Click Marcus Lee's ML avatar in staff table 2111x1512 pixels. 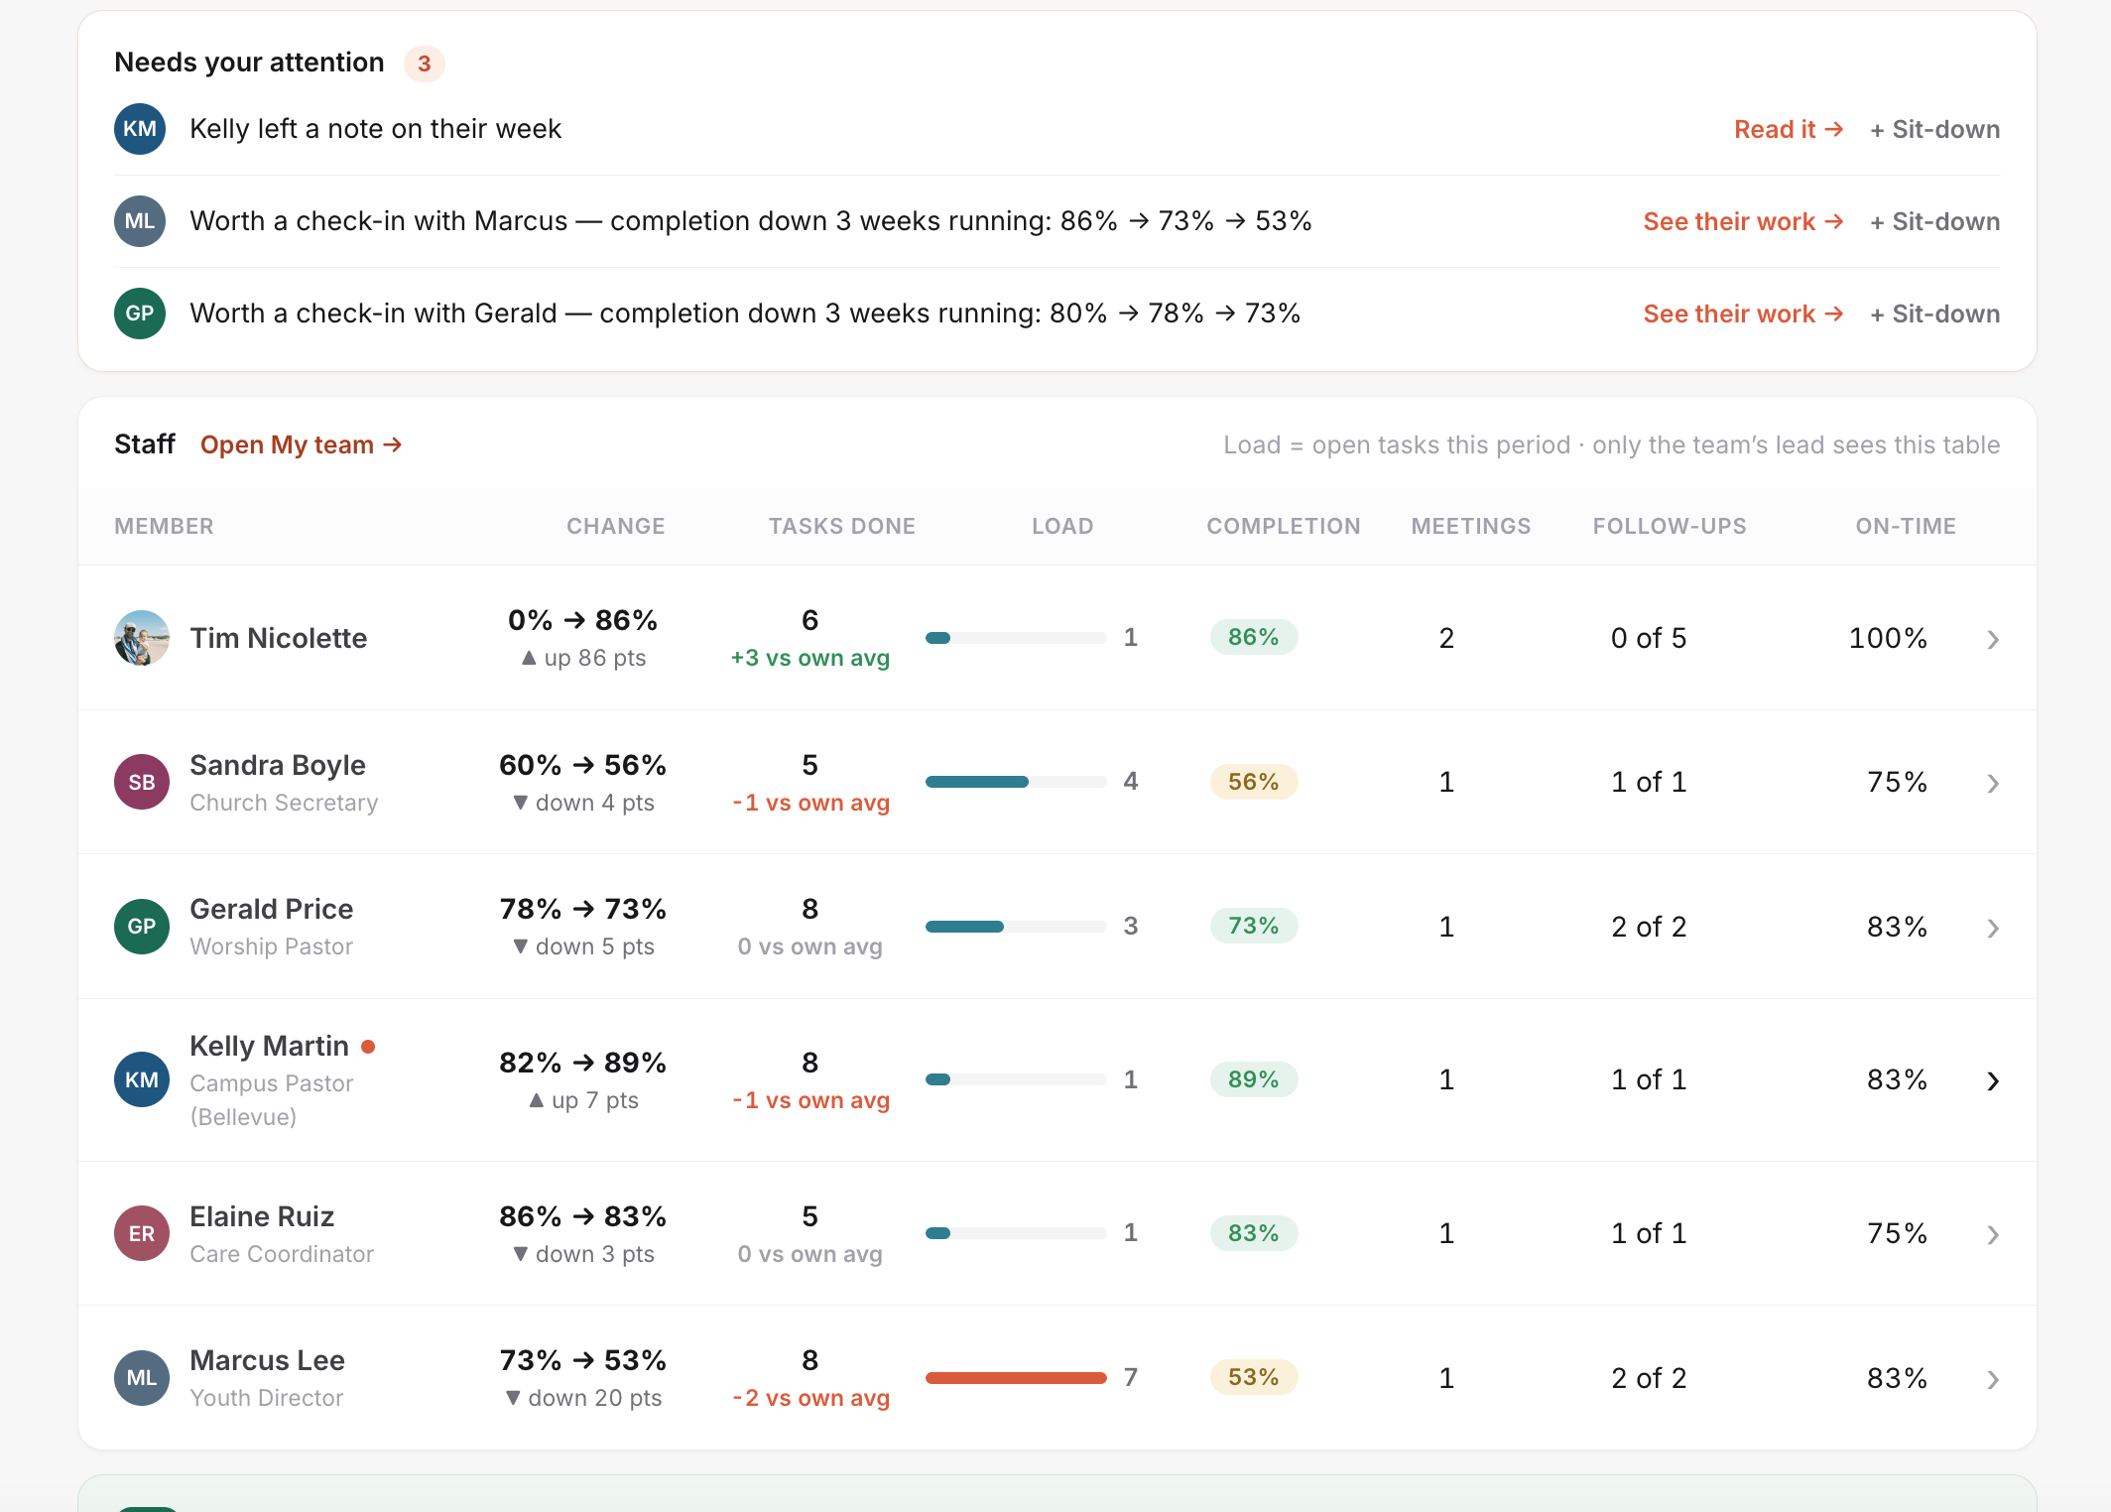[142, 1378]
